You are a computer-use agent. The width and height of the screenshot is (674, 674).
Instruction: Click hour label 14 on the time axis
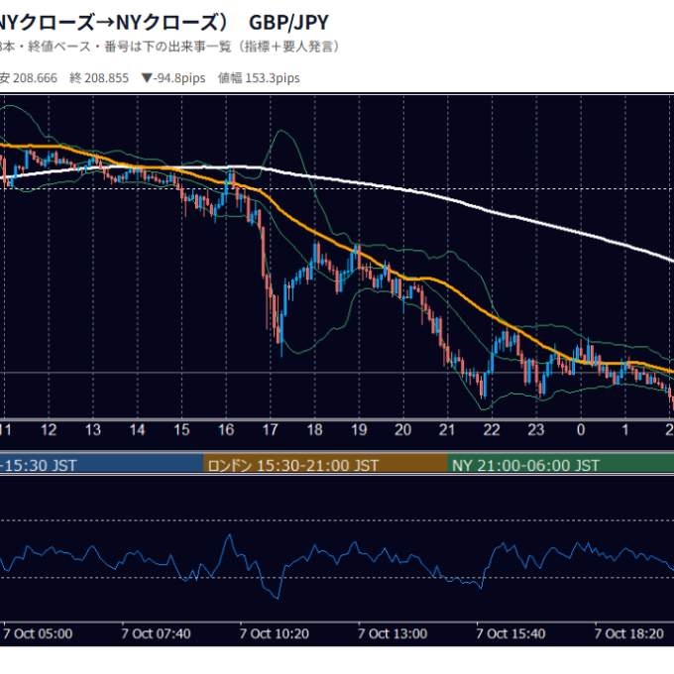click(137, 430)
